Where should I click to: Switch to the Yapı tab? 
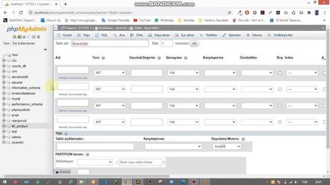tap(84, 35)
